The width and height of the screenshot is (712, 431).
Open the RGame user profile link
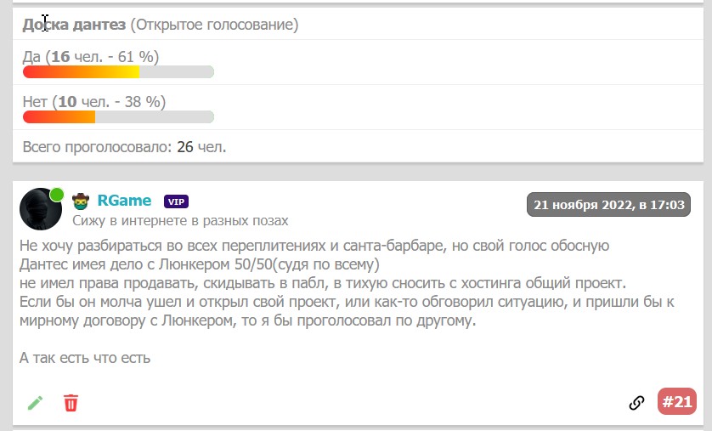[124, 201]
